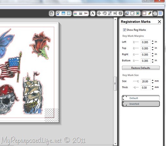Select the sailing ship image on canvas
166x146 pixels.
[x=33, y=93]
